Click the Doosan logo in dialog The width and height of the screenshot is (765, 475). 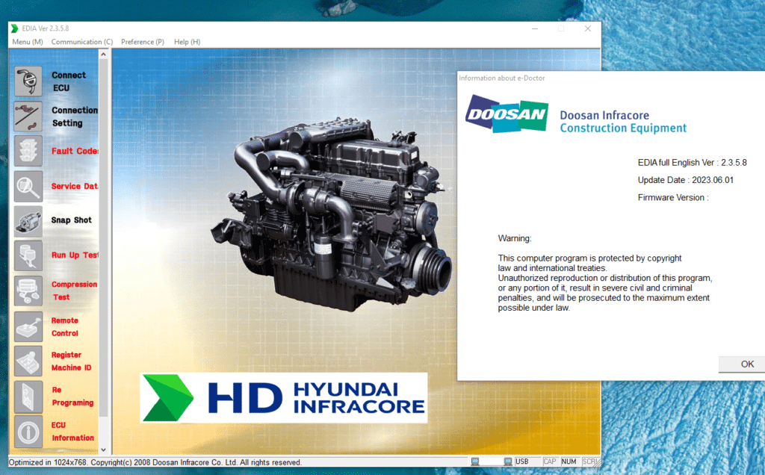click(507, 114)
